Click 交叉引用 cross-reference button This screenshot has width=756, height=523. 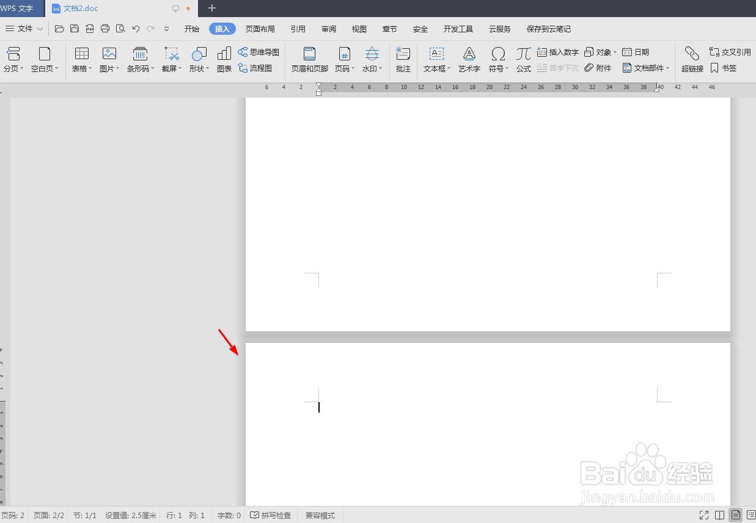(x=730, y=52)
